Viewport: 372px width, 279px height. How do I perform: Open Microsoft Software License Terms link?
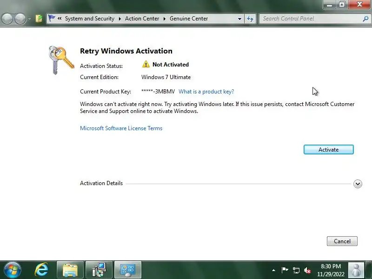121,128
